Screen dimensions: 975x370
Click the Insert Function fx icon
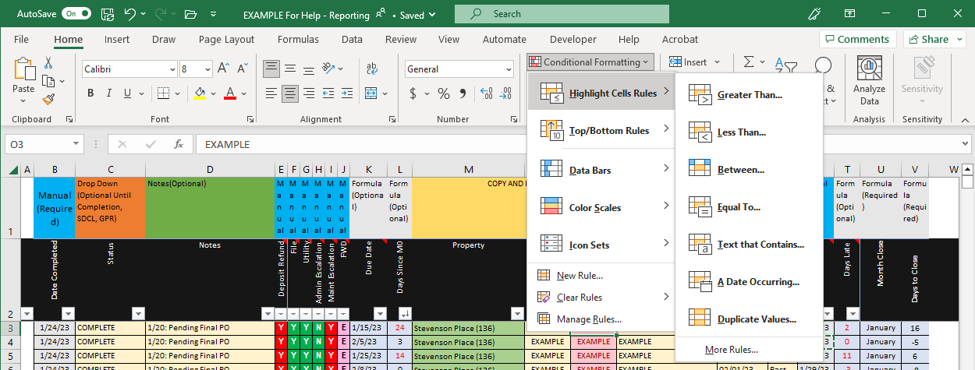[x=179, y=144]
